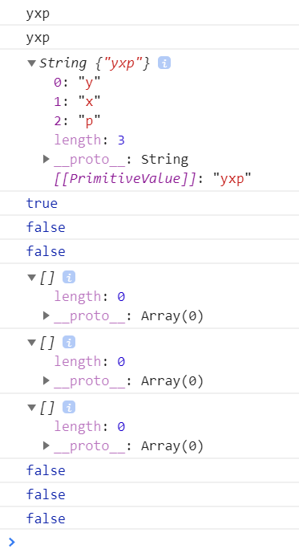This screenshot has width=299, height=557.
Task: Select the index 0: "y" property
Action: (77, 83)
